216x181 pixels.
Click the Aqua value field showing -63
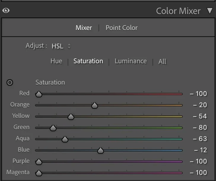pos(200,139)
